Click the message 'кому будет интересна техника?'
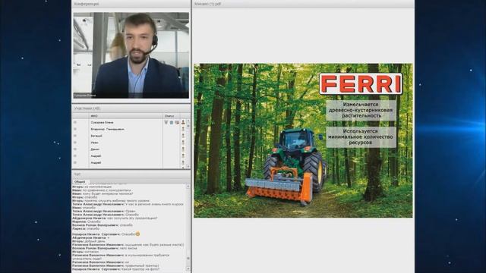This screenshot has height=273, width=486. pos(108,193)
